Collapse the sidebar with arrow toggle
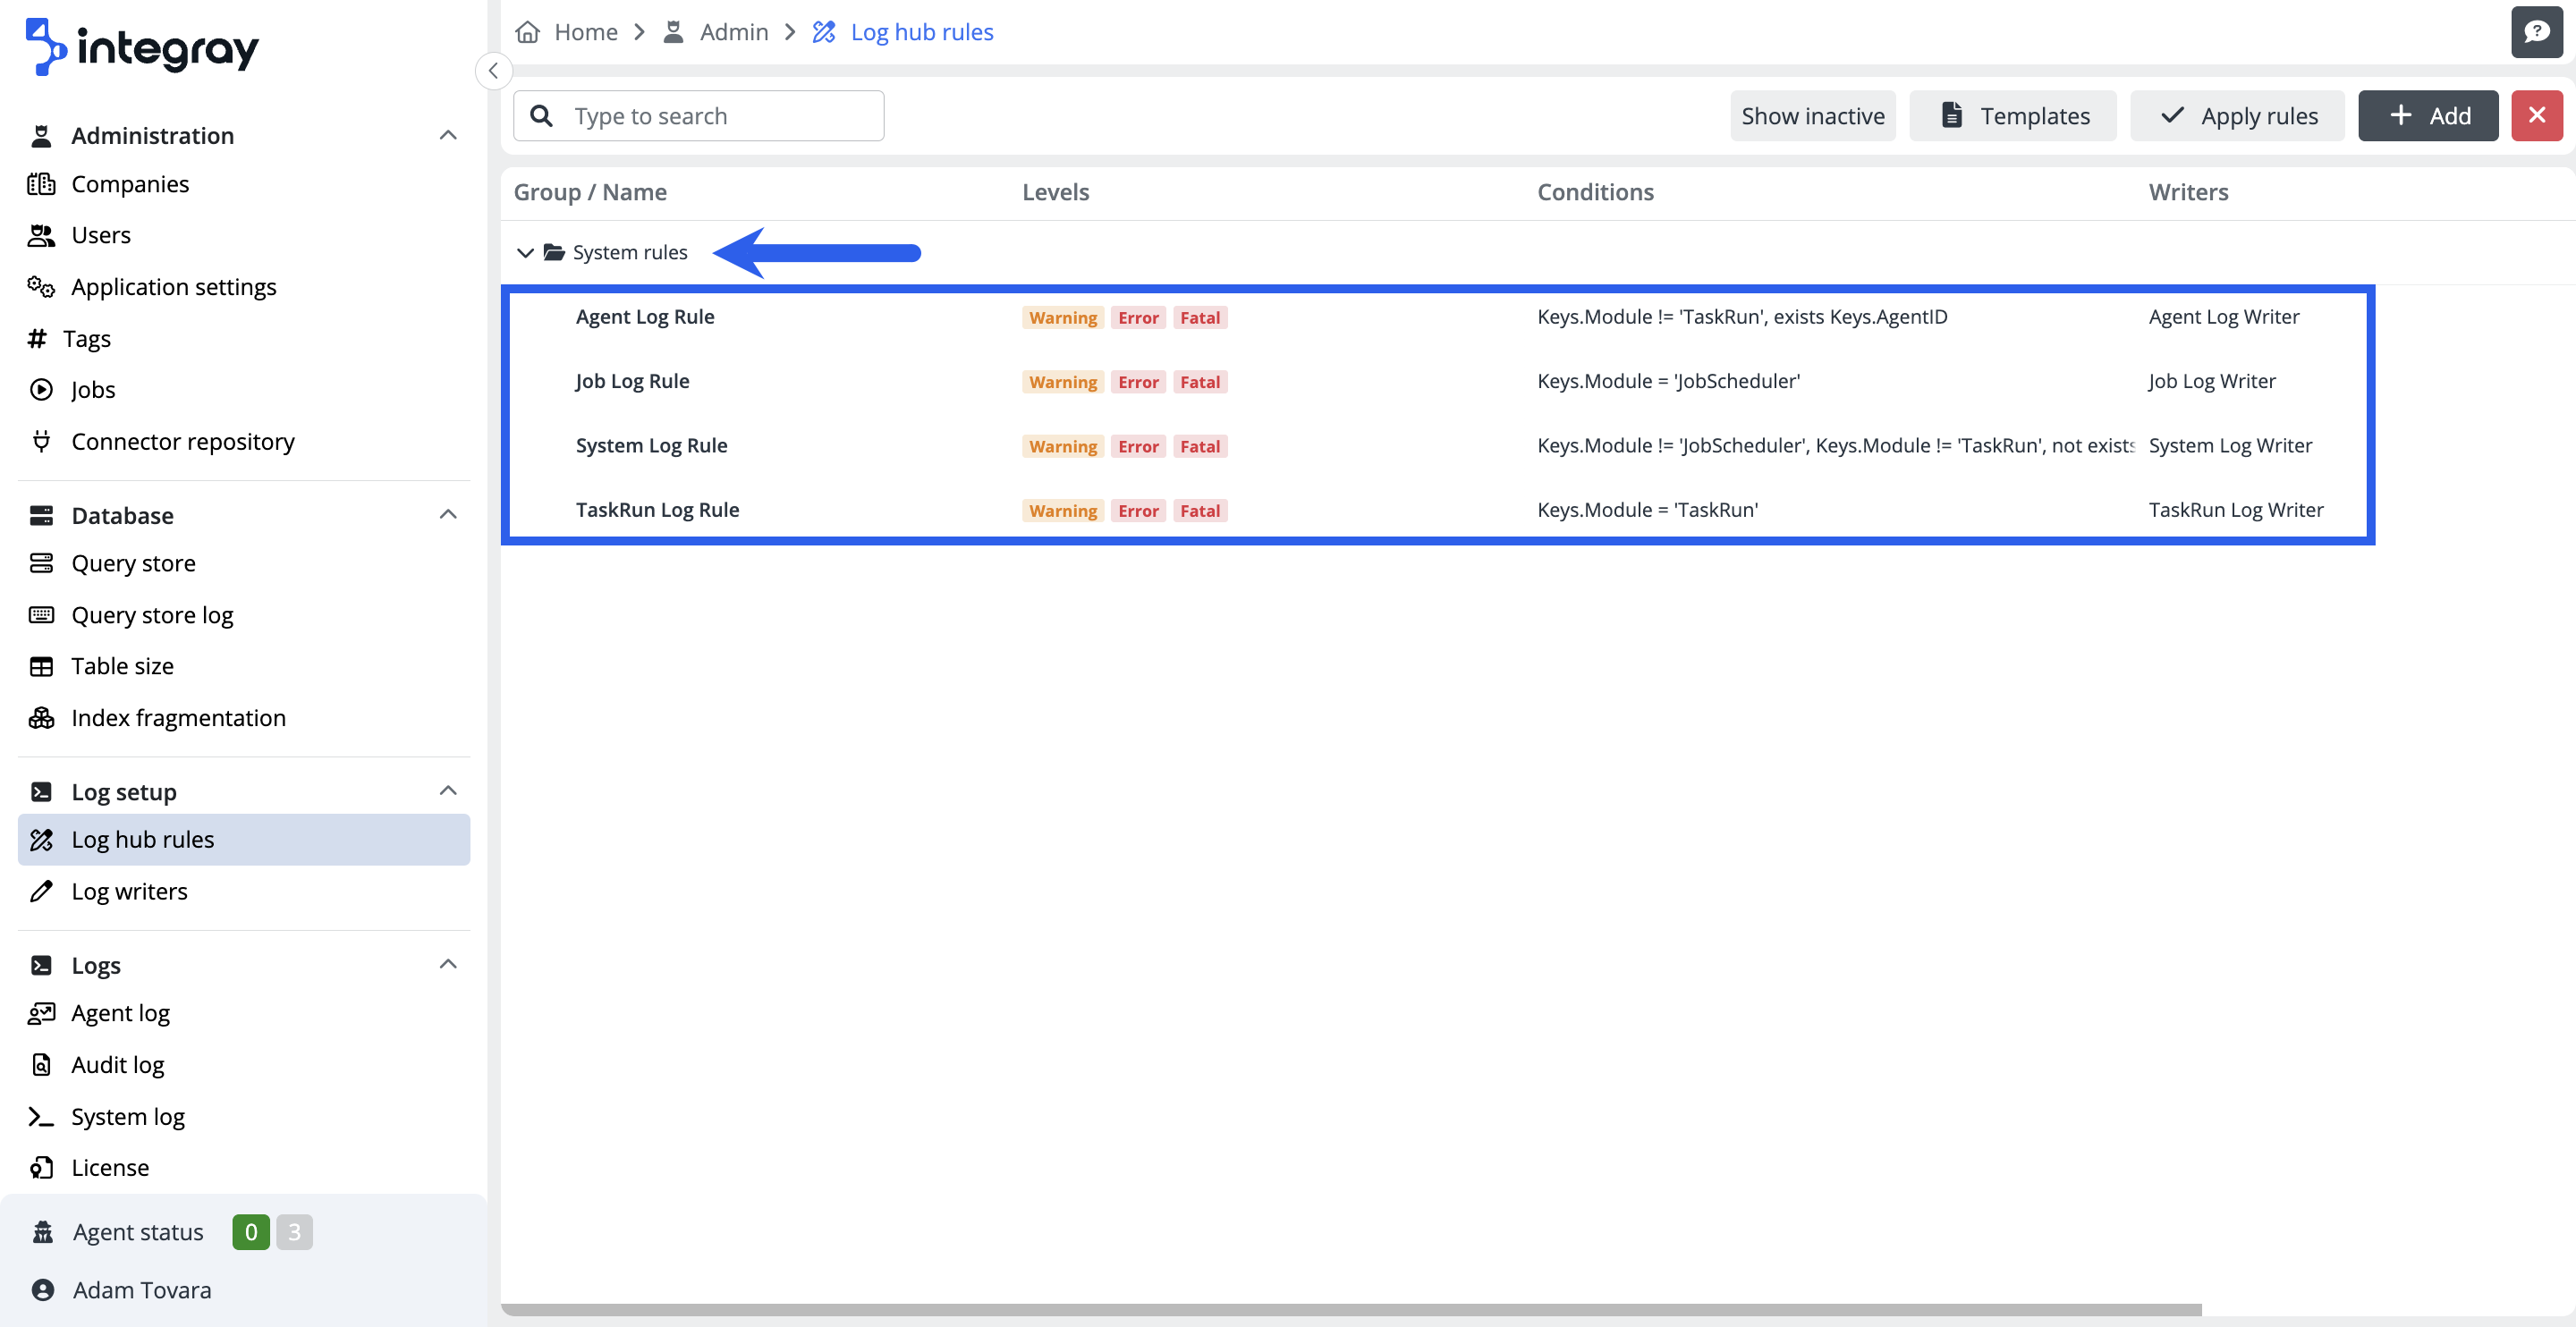 tap(493, 71)
